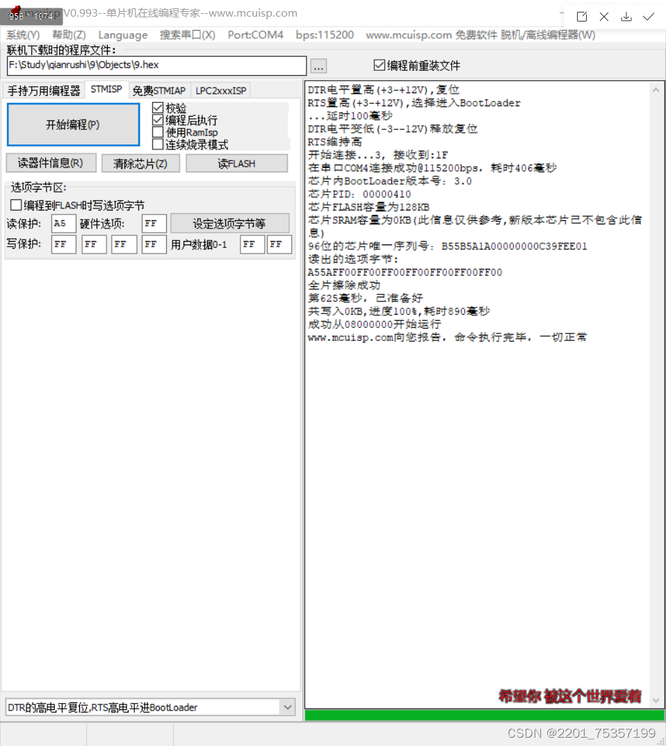Click the log line 共写入0KB,进度100%
Viewport: 666px width, 746px height.
[x=398, y=311]
